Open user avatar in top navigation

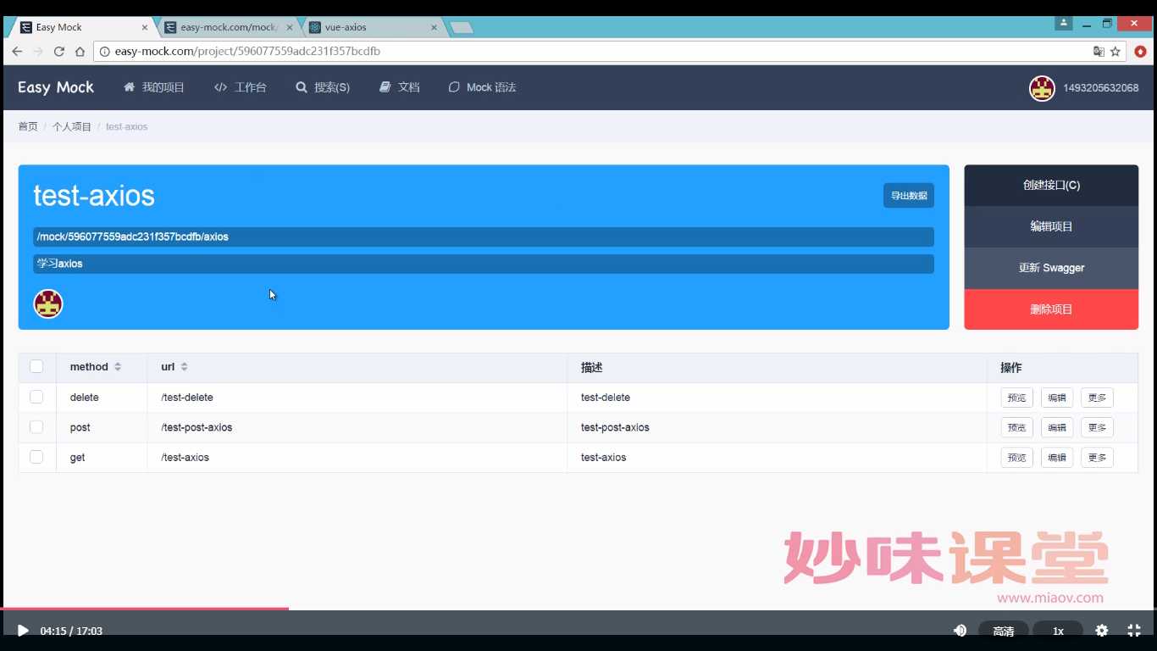[1042, 88]
